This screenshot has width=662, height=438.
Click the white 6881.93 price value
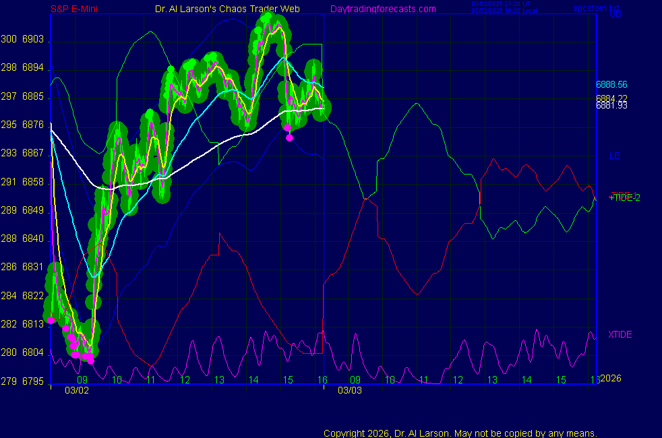tap(611, 105)
